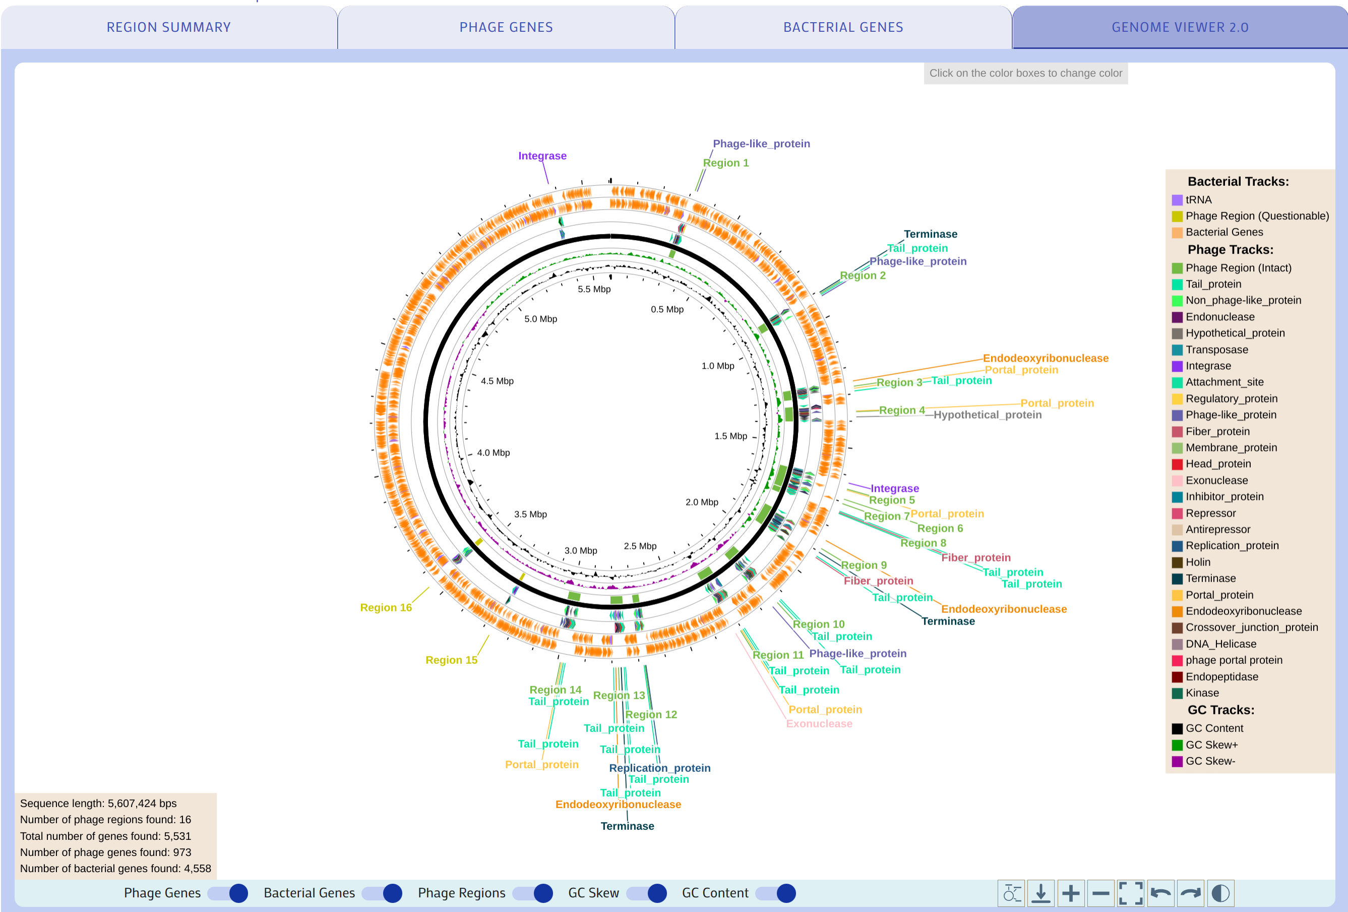
Task: Switch off the GC Content toggle
Action: [776, 893]
